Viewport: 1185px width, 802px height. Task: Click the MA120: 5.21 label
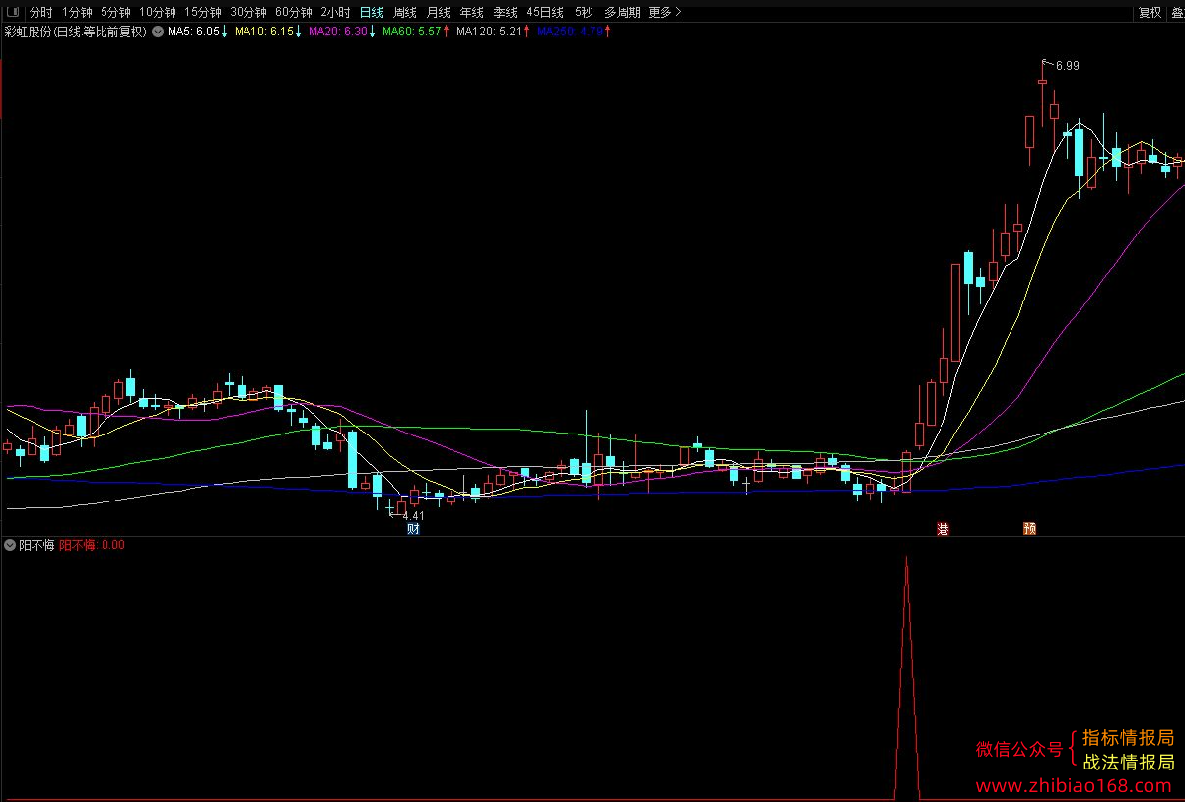click(x=488, y=32)
